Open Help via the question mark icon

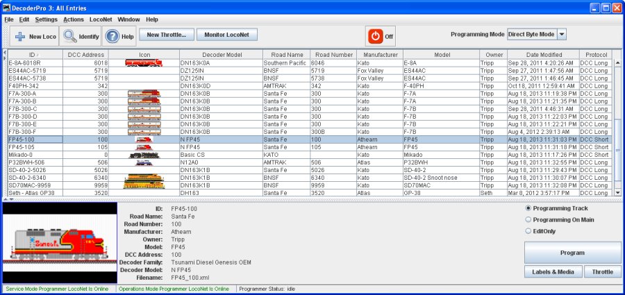click(x=112, y=35)
